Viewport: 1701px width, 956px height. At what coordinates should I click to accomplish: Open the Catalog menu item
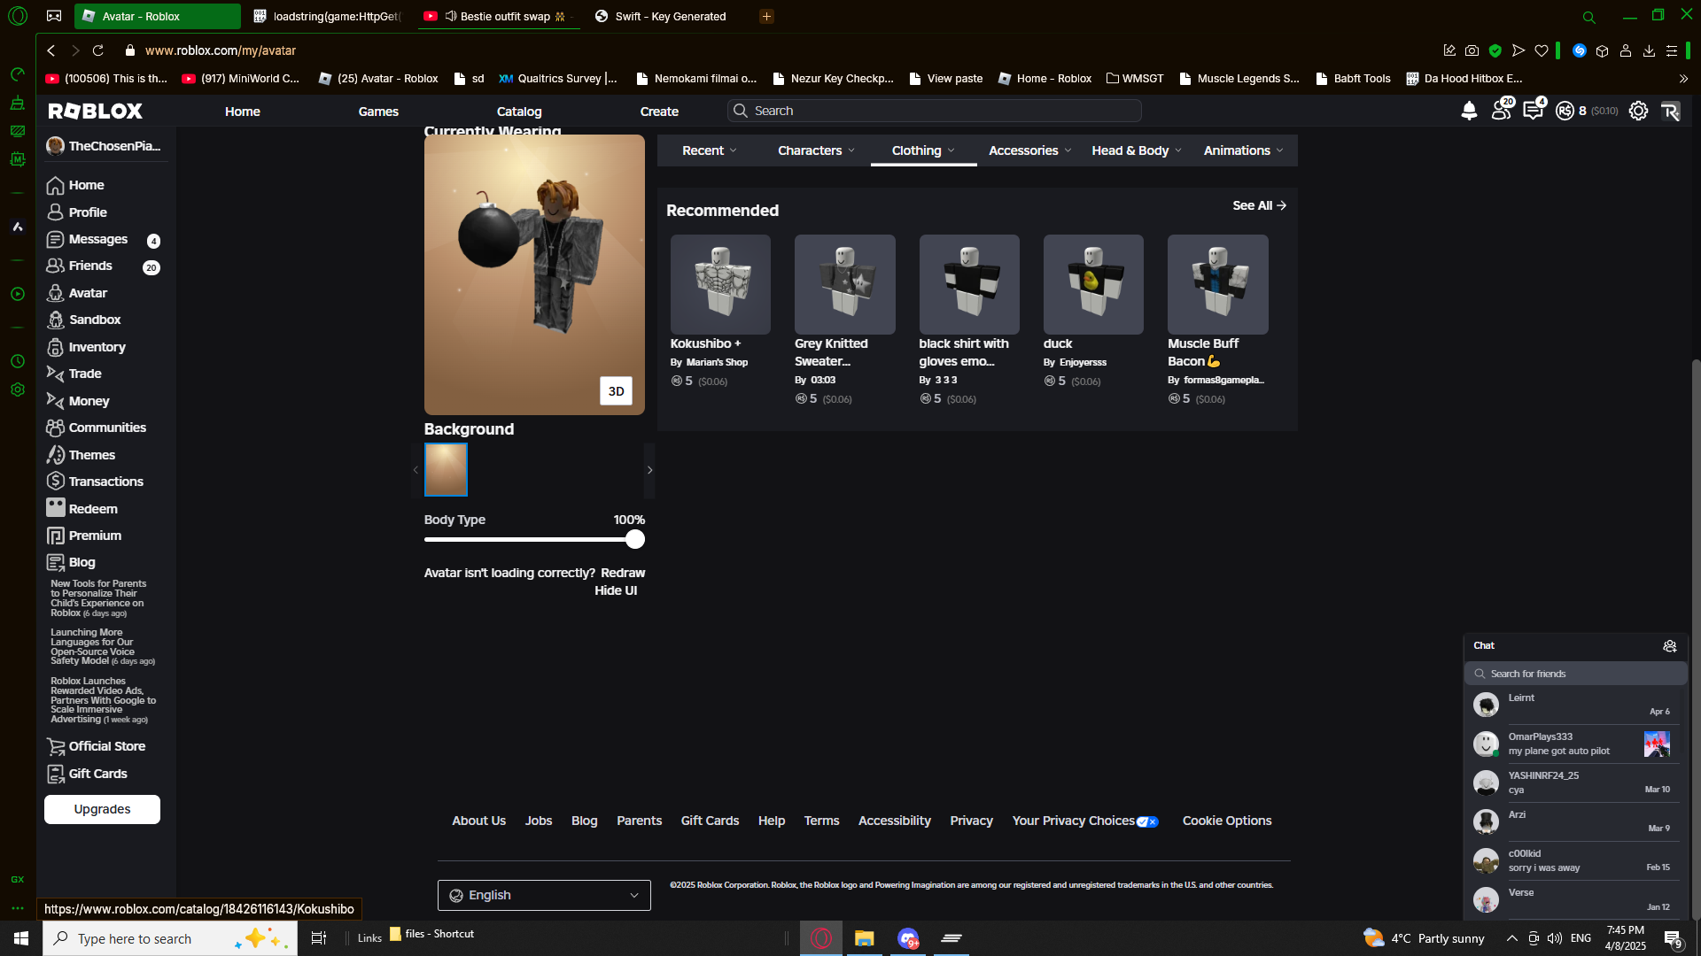click(x=519, y=112)
